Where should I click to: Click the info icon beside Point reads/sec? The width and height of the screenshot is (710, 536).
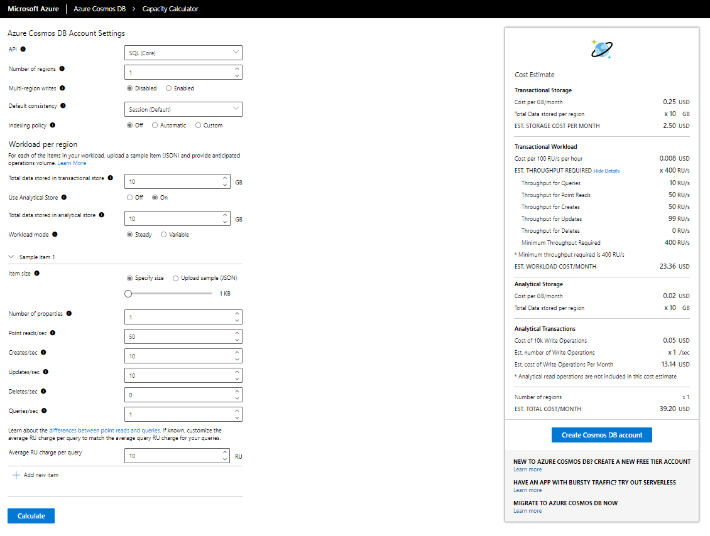coord(53,333)
